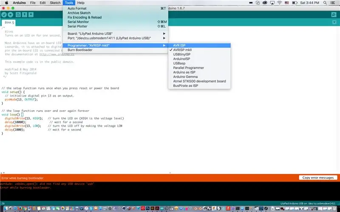The width and height of the screenshot is (340, 212).
Task: Click the Upload arrow toolbar button
Action: click(x=10, y=14)
